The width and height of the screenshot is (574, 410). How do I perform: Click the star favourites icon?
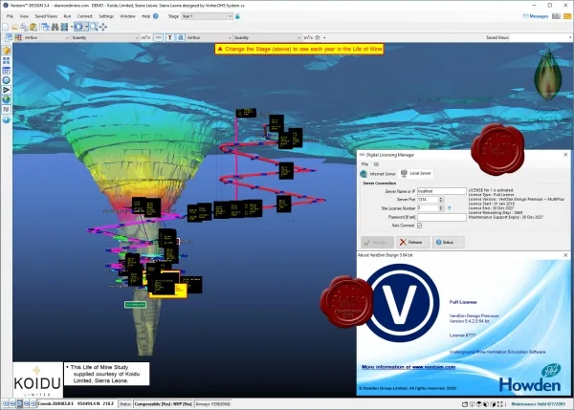tap(318, 37)
